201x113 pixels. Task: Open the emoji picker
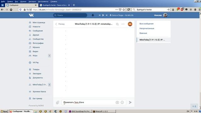[122, 102]
